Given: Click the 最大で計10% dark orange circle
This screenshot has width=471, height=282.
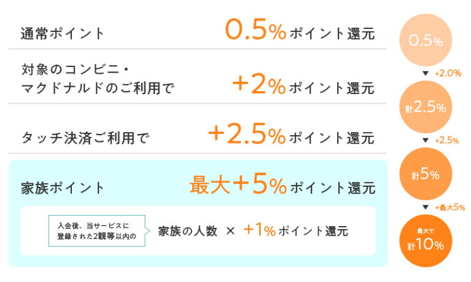Looking at the screenshot, I should click(426, 241).
